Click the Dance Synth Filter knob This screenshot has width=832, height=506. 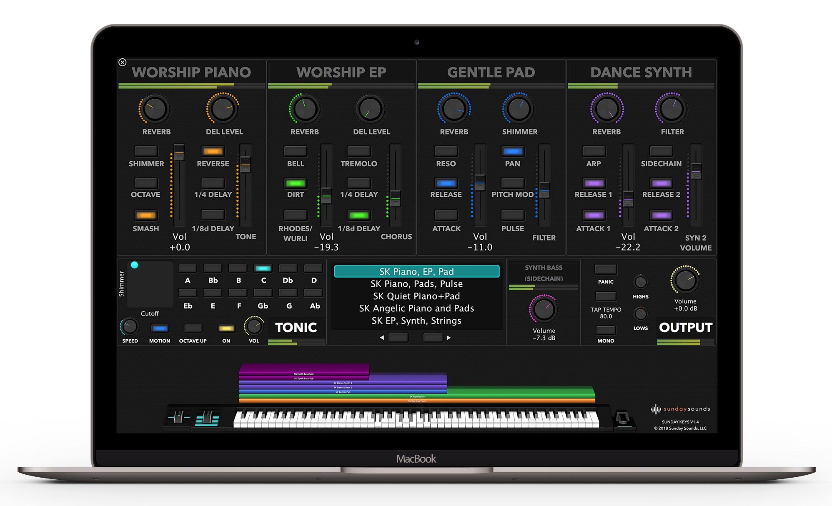tap(671, 109)
